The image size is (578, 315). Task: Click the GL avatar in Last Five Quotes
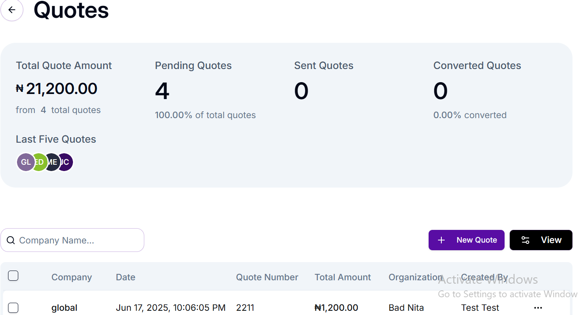(25, 162)
